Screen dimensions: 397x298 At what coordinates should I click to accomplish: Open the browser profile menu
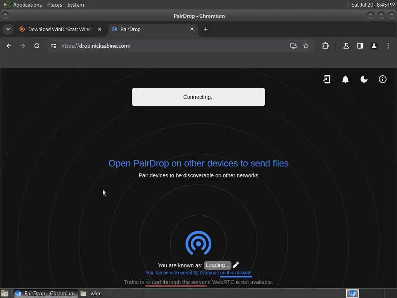[374, 46]
